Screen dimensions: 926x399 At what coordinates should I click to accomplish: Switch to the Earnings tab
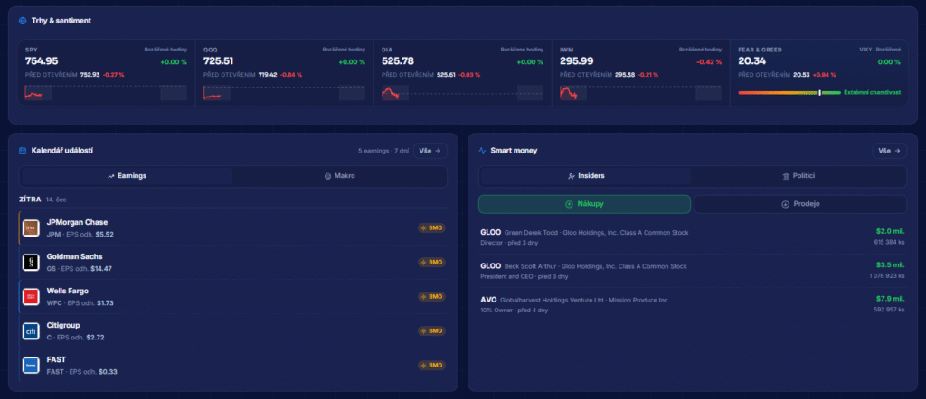click(127, 176)
